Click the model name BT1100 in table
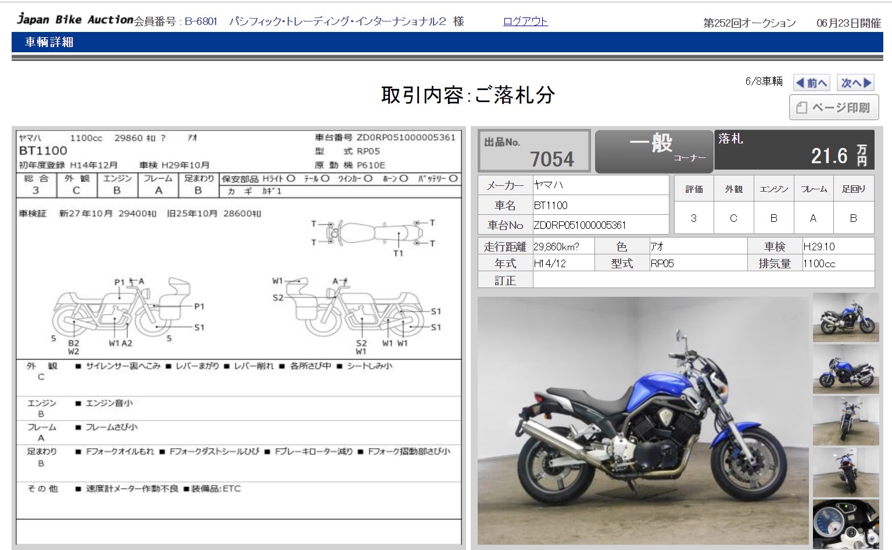The height and width of the screenshot is (550, 892). pos(551,205)
